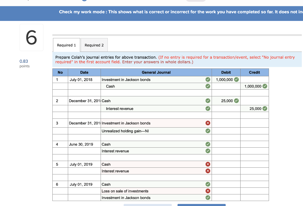Click the green check on the 25,000 debit amount
Viewport: 303px width, 206px height.
[x=236, y=100]
